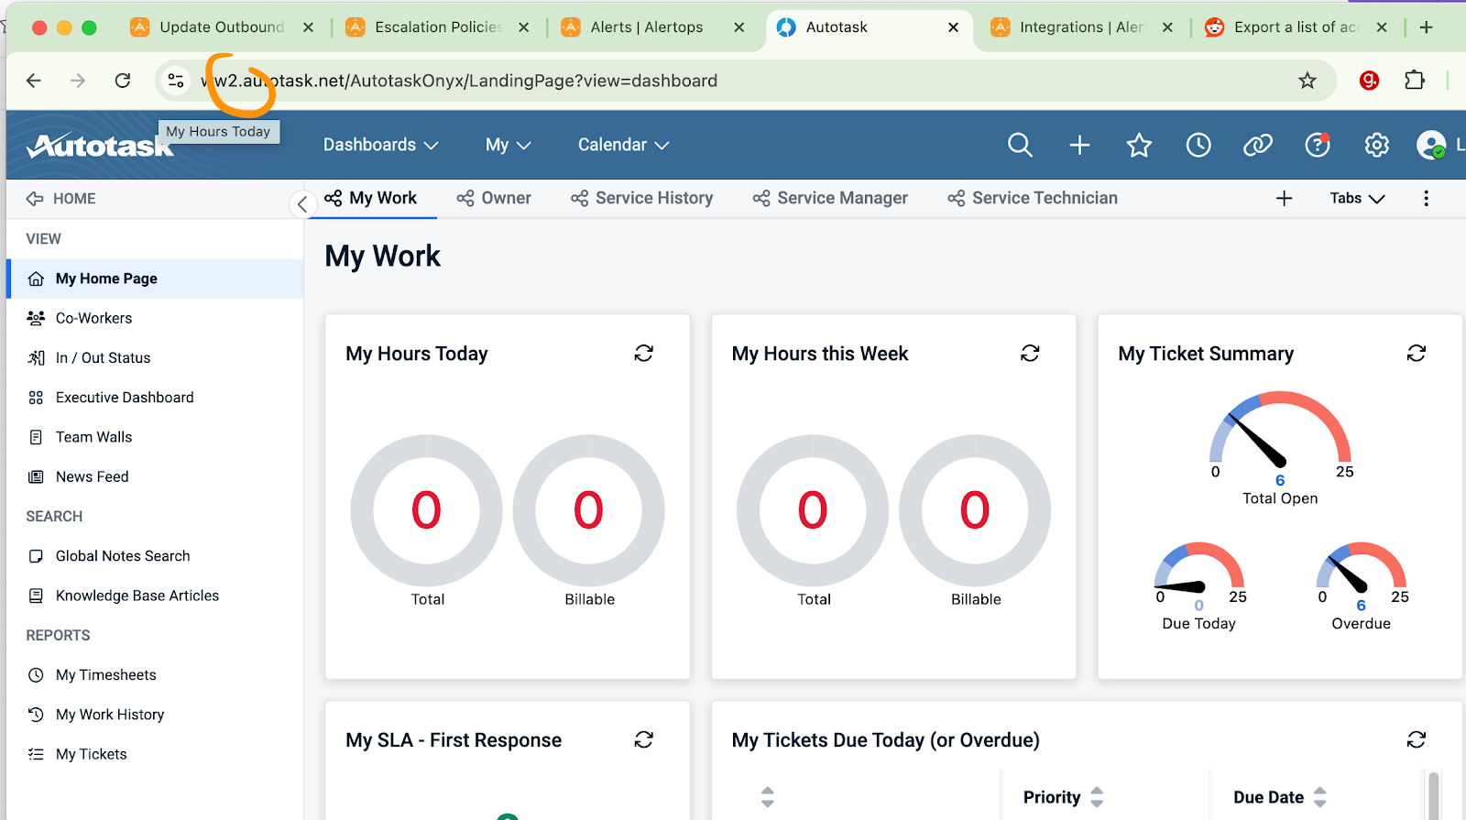
Task: Click the LiveLinks chain icon
Action: (x=1257, y=145)
